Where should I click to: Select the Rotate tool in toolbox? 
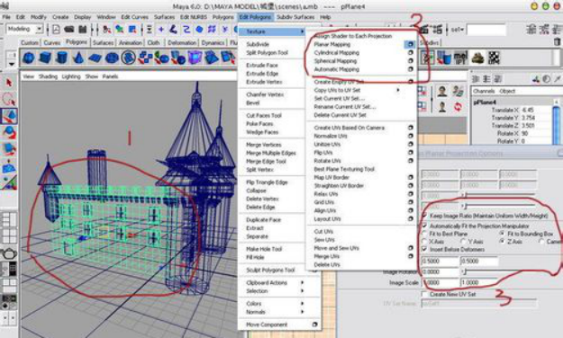[9, 133]
